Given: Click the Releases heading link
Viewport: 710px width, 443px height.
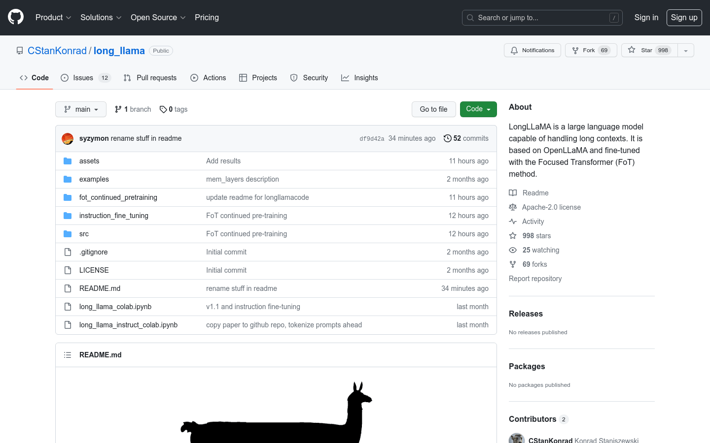Looking at the screenshot, I should coord(526,314).
